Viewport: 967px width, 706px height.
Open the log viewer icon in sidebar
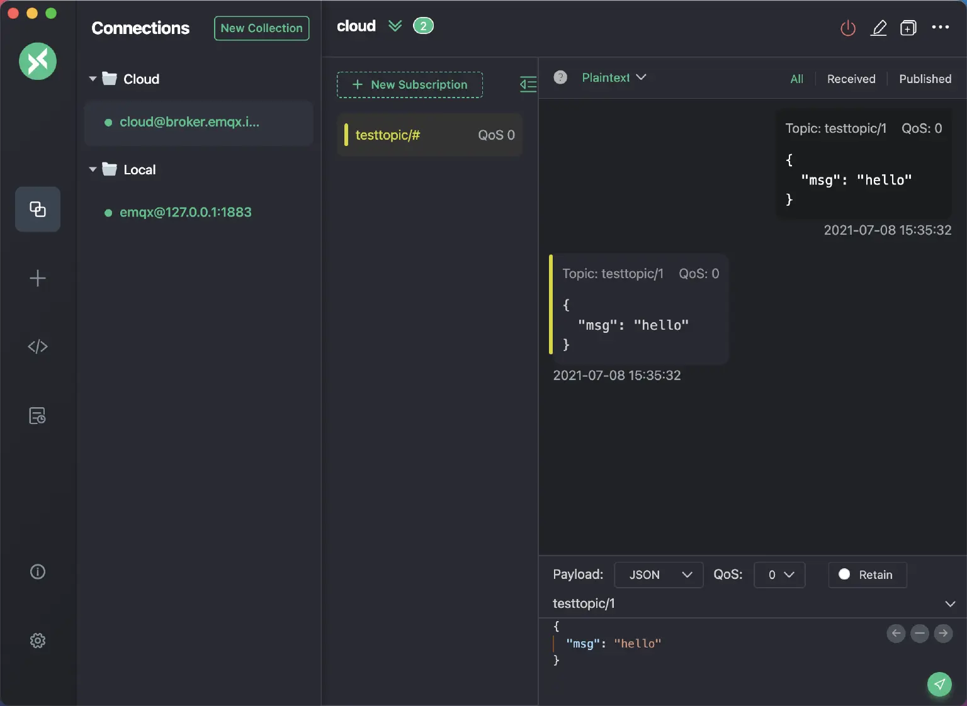pos(38,416)
